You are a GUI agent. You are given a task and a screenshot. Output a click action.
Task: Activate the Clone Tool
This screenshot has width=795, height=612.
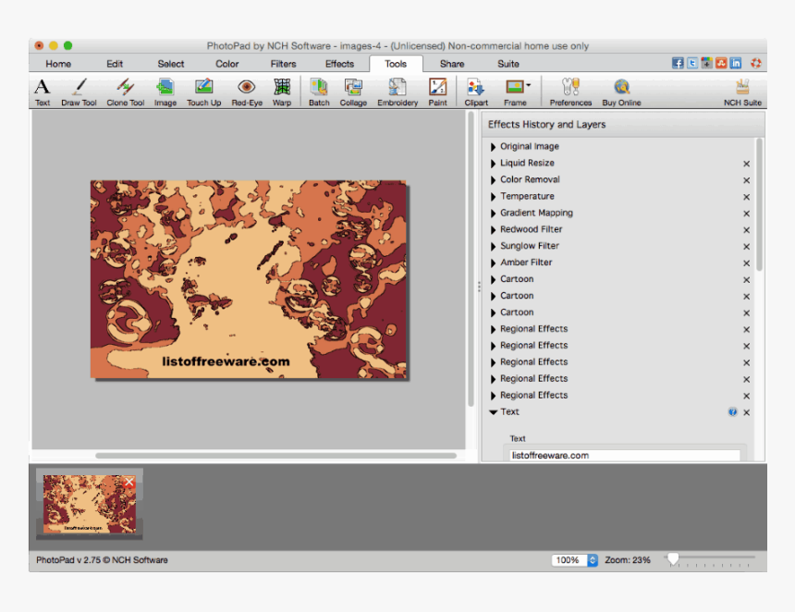coord(125,91)
